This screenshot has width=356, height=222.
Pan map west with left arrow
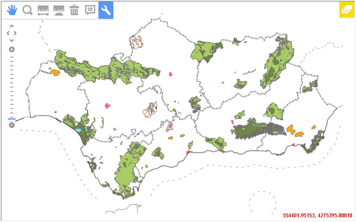click(8, 33)
